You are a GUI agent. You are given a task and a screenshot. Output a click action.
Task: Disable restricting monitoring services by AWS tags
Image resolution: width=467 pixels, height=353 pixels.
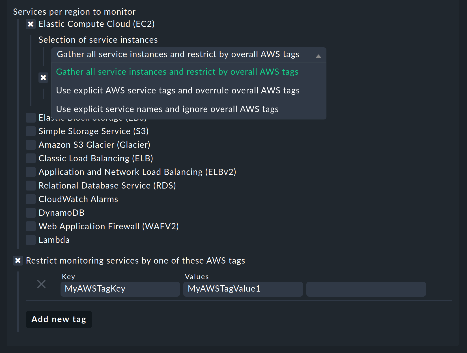[18, 260]
